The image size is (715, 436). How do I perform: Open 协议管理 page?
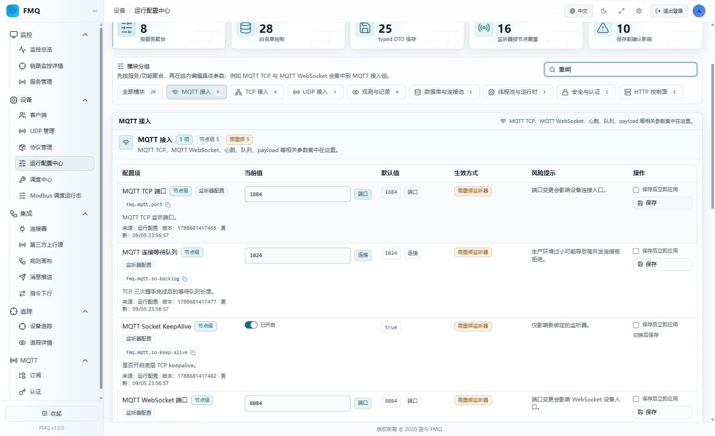54,147
